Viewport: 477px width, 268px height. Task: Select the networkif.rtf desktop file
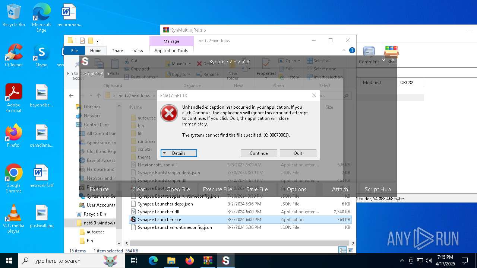tap(41, 176)
